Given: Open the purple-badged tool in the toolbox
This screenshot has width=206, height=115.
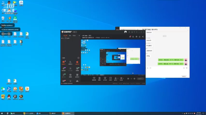Looking at the screenshot, I should point(64,69).
